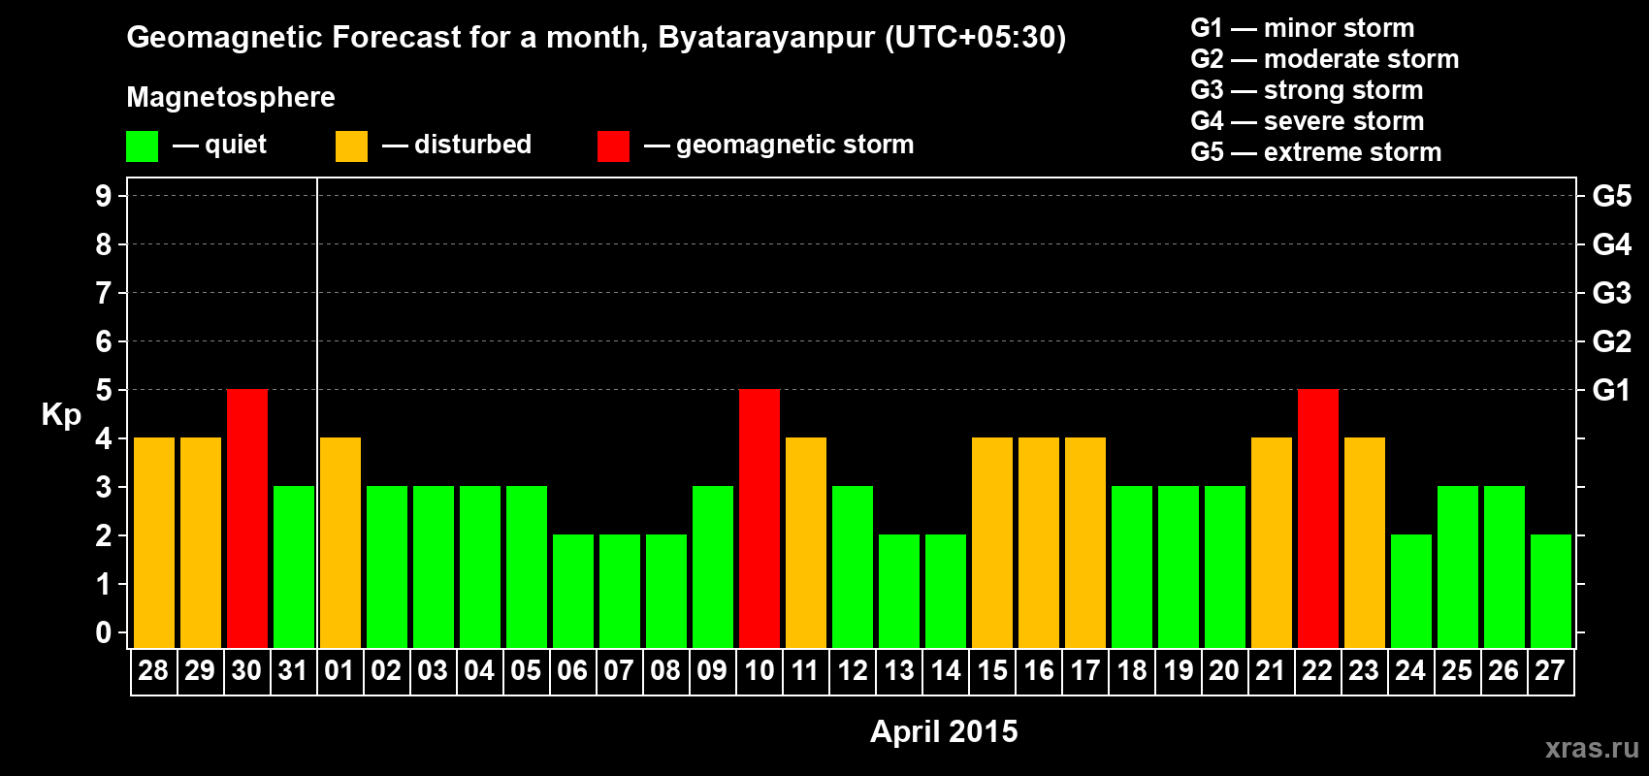Click the green bar for April 02

click(x=387, y=567)
